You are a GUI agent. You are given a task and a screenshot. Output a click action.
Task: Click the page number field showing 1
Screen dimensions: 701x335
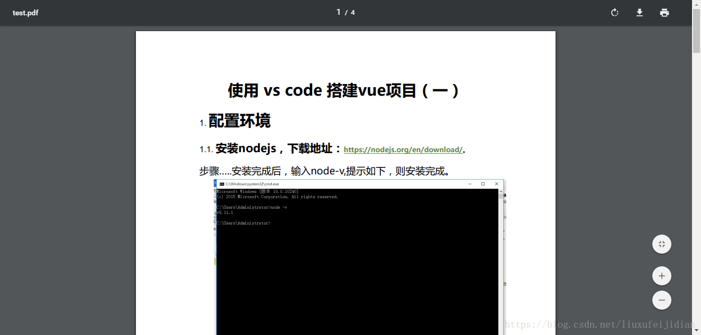(339, 12)
